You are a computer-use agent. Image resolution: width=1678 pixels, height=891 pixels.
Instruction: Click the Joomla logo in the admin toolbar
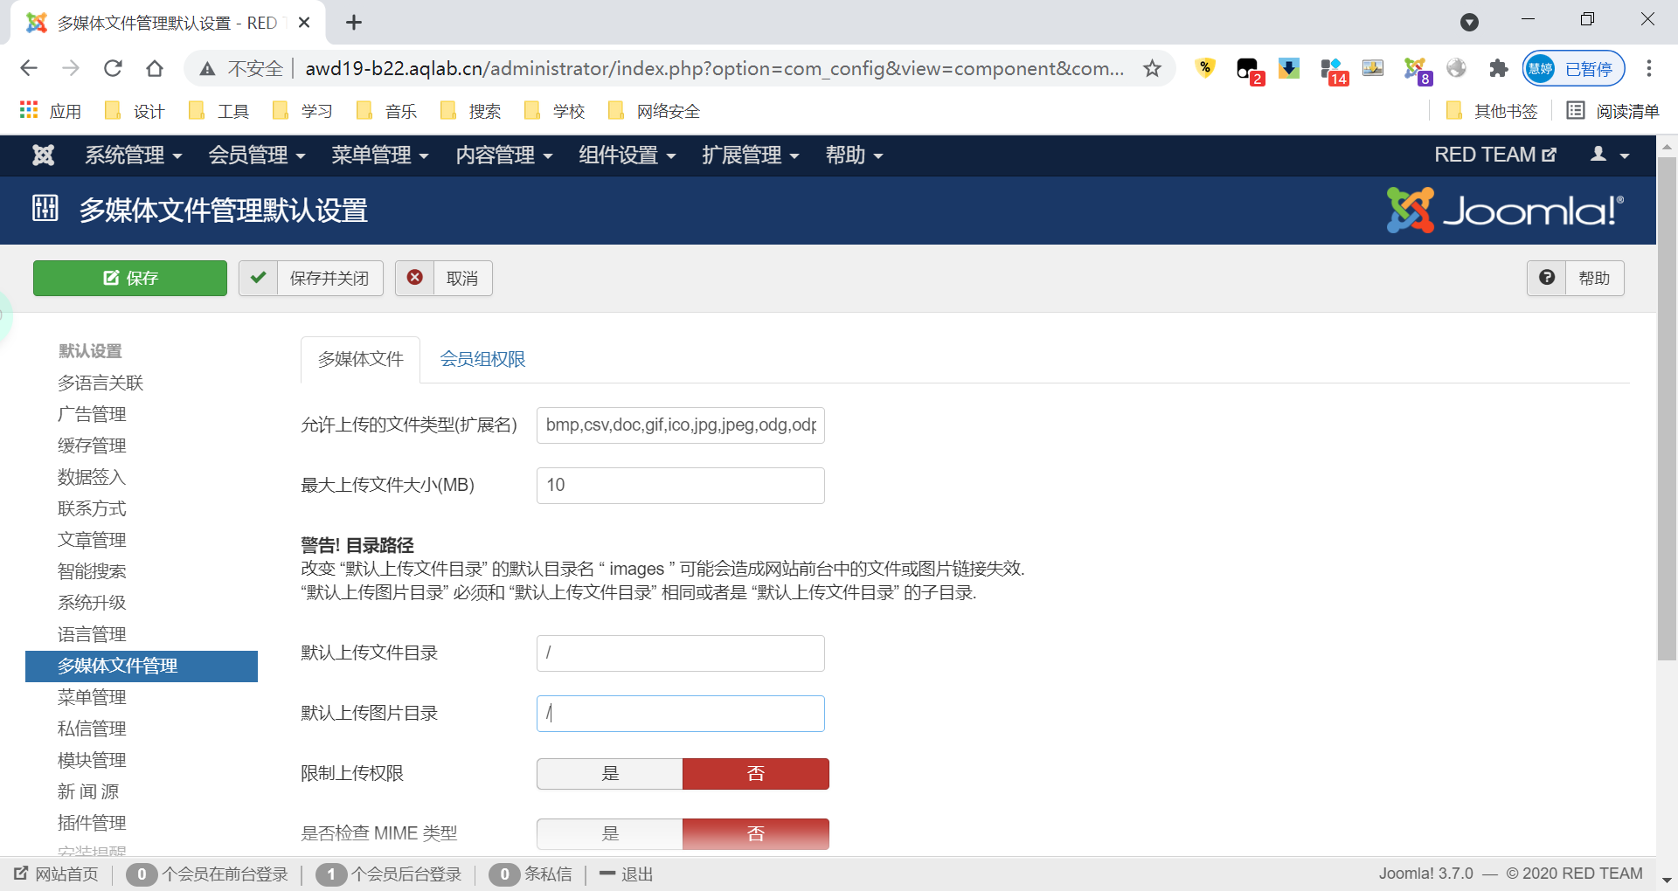pos(43,155)
